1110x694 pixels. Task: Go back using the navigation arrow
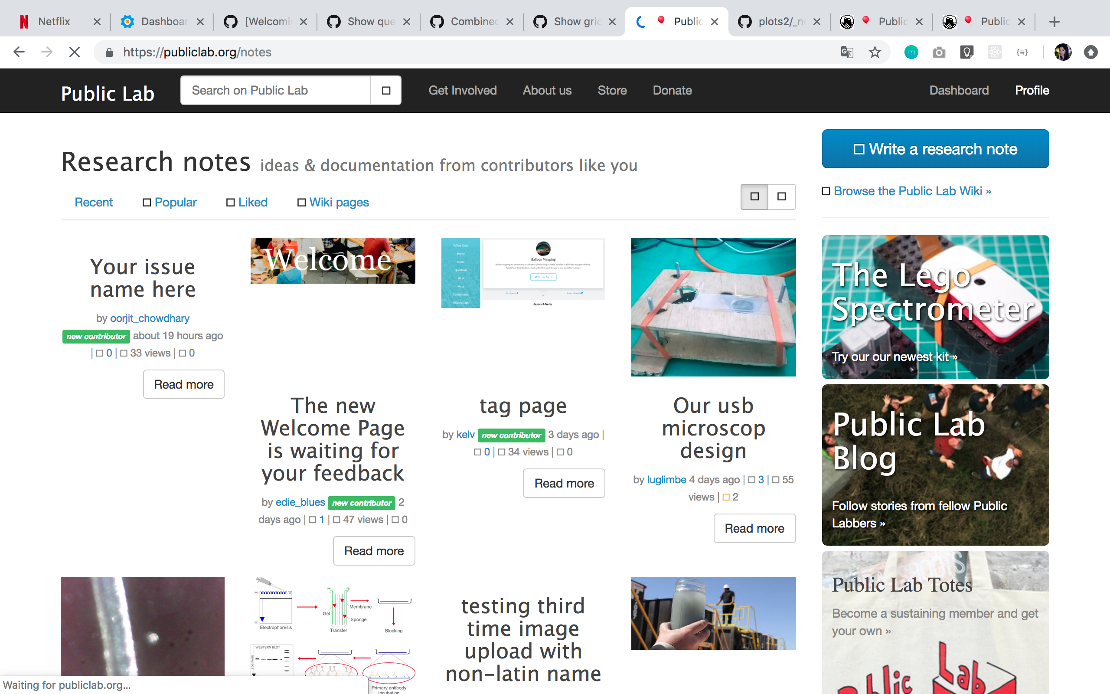(x=19, y=52)
